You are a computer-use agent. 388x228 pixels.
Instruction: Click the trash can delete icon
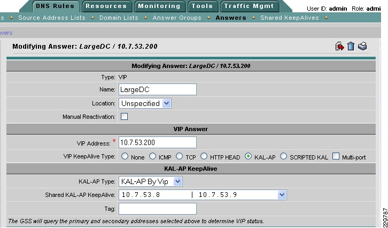(351, 47)
